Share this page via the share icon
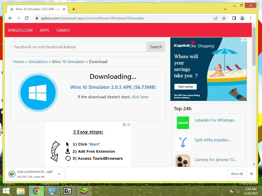Screen dimensions: 262x196 click(x=216, y=18)
